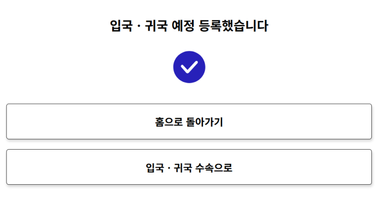The image size is (379, 199).
Task: Click the 돌아가기 text in first button
Action: coord(204,122)
